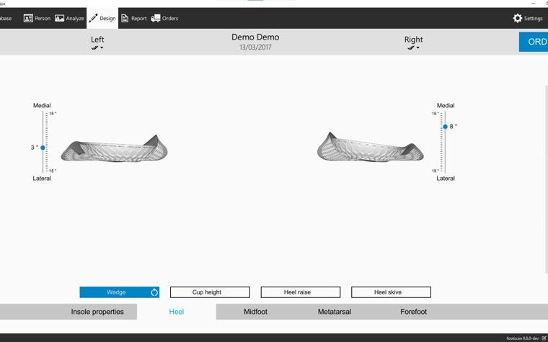Reset the Wedge value with circular arrow
The height and width of the screenshot is (342, 548).
[154, 292]
